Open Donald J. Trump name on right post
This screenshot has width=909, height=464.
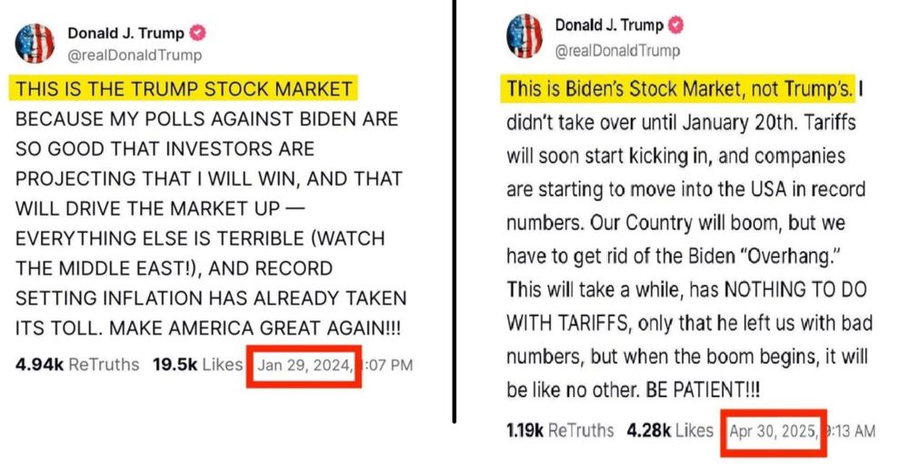(x=609, y=25)
